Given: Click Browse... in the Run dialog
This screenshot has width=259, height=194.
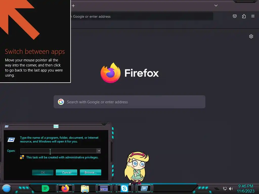Looking at the screenshot, I should [90, 172].
